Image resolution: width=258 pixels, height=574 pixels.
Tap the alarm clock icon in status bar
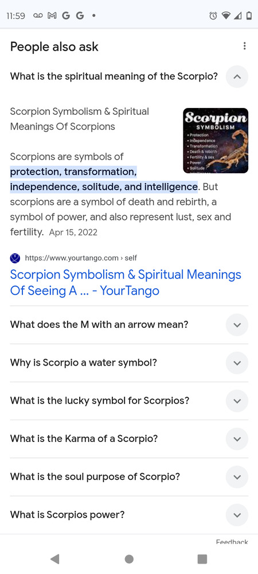[x=213, y=15]
